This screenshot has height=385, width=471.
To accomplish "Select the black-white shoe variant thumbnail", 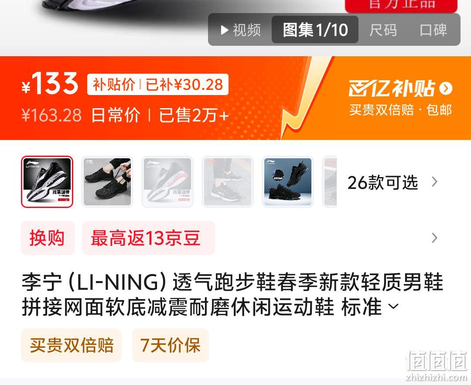I will click(47, 182).
